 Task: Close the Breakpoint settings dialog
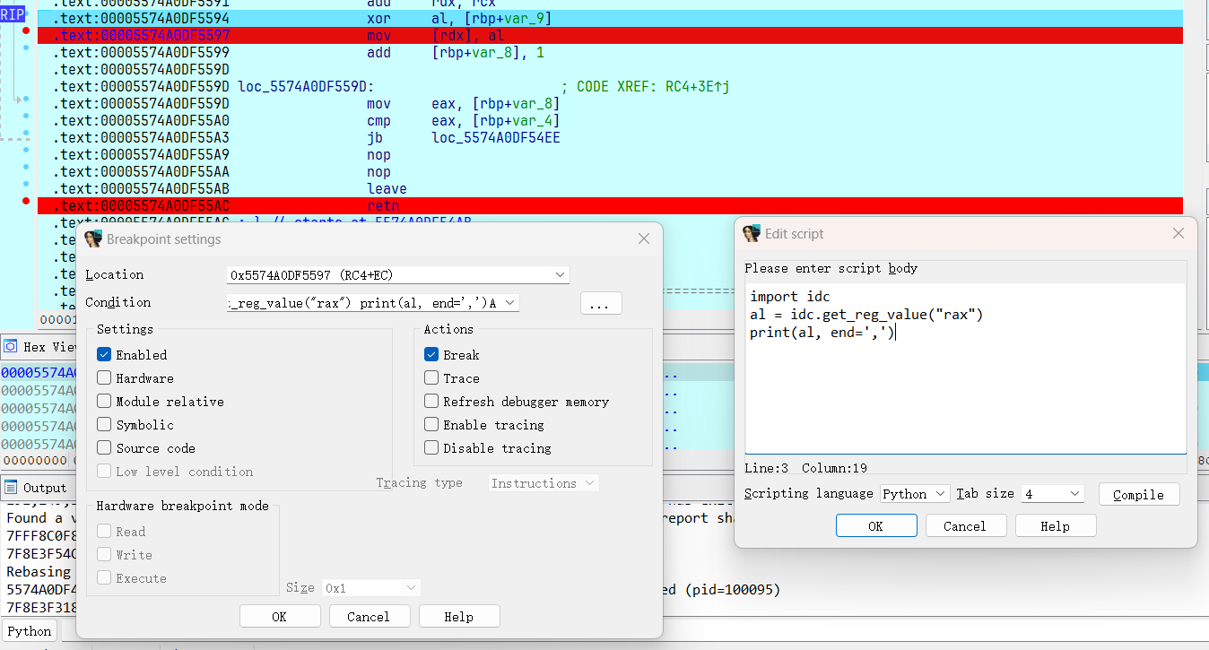pyautogui.click(x=643, y=239)
